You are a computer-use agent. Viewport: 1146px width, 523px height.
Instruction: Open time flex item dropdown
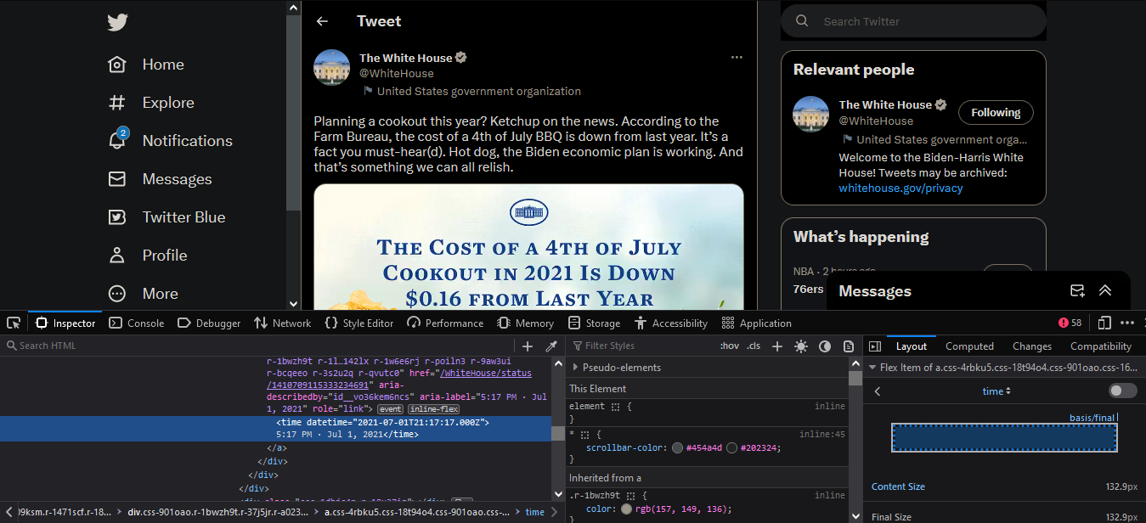(x=996, y=391)
